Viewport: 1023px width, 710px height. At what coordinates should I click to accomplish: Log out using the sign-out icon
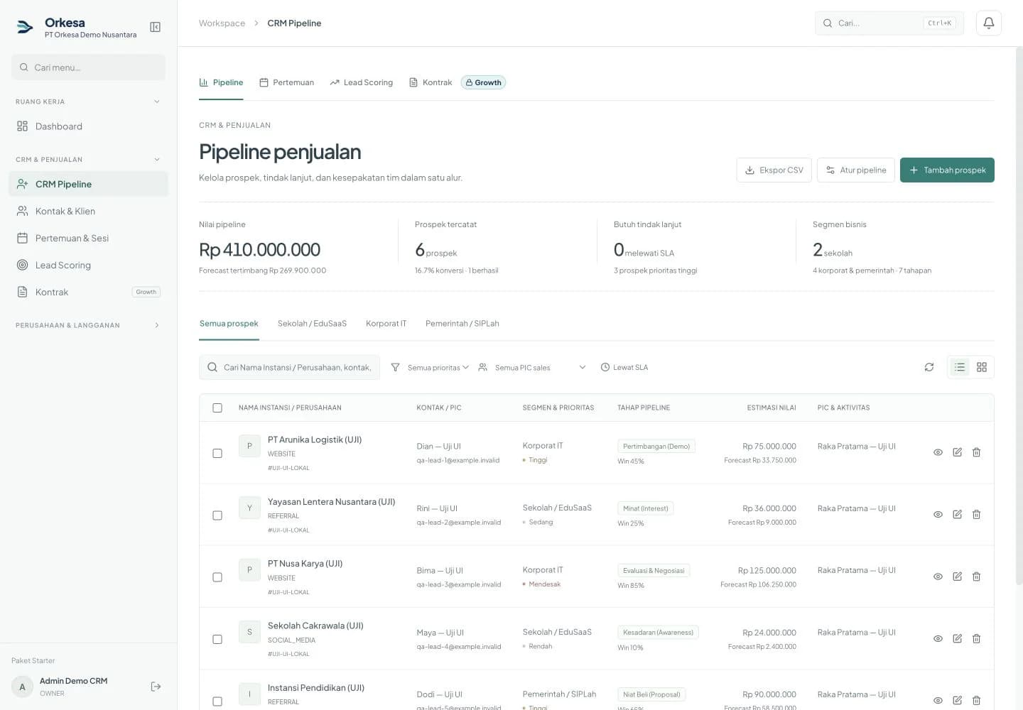(x=156, y=687)
